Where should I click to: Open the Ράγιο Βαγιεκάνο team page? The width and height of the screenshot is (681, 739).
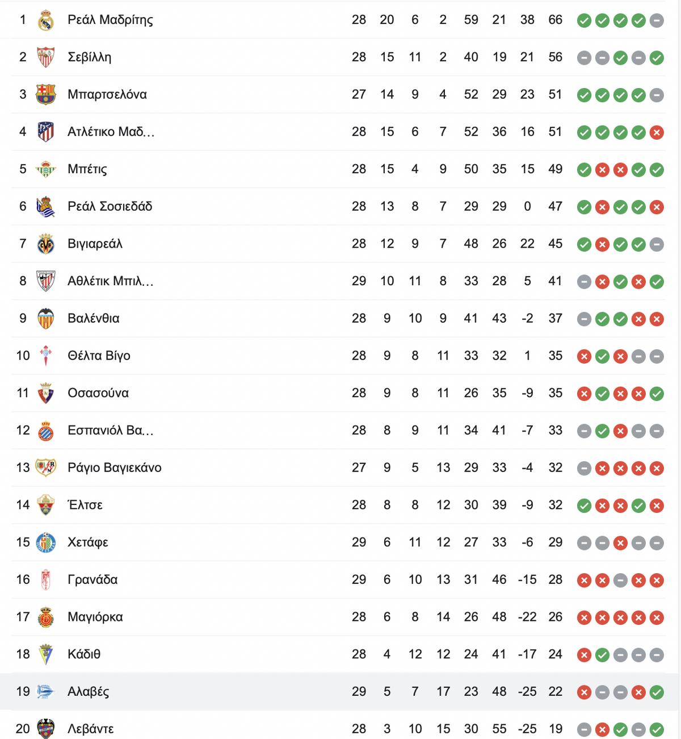(x=115, y=467)
